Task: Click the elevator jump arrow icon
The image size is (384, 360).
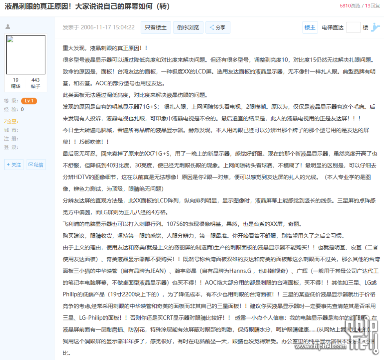Action: [x=375, y=27]
